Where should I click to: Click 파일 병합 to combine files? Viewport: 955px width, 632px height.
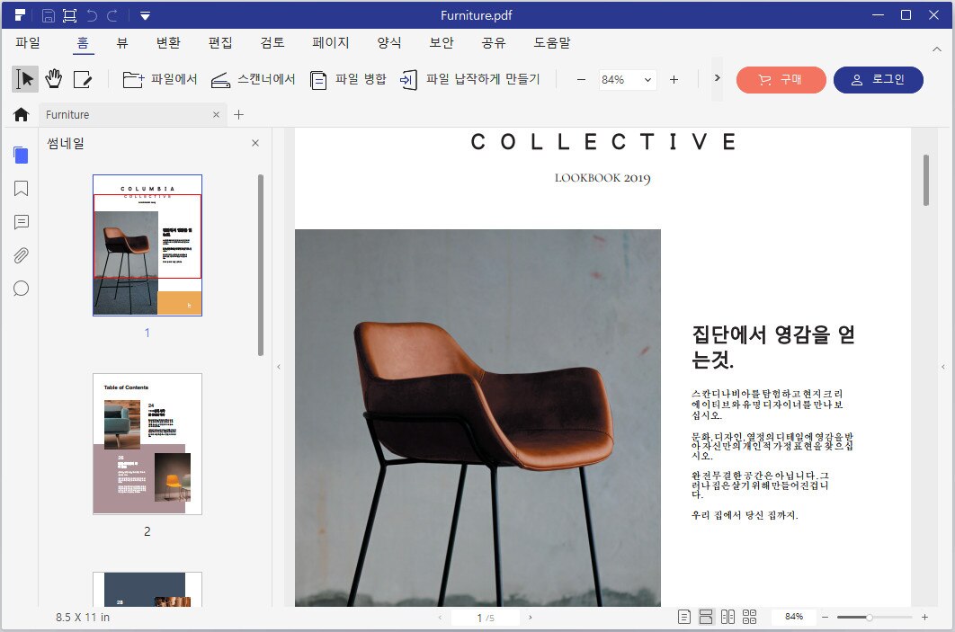[x=348, y=79]
